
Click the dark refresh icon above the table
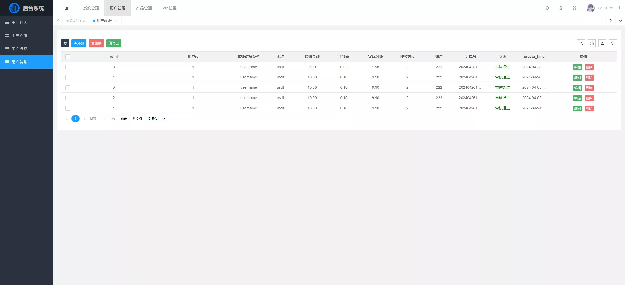(65, 43)
